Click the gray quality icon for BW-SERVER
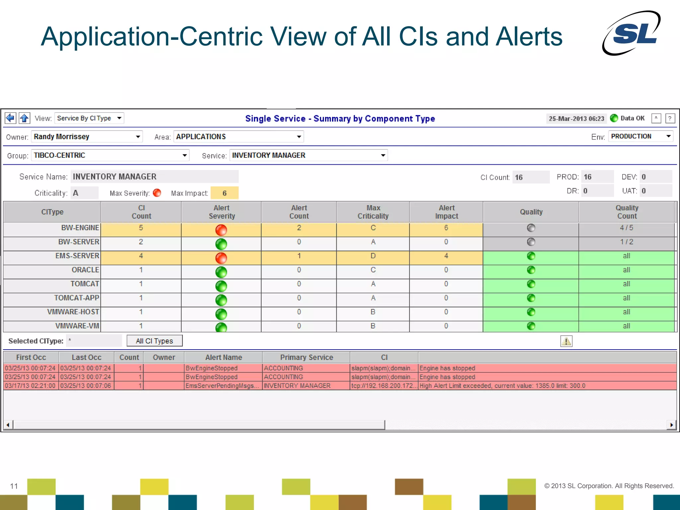The width and height of the screenshot is (680, 510). [x=531, y=242]
